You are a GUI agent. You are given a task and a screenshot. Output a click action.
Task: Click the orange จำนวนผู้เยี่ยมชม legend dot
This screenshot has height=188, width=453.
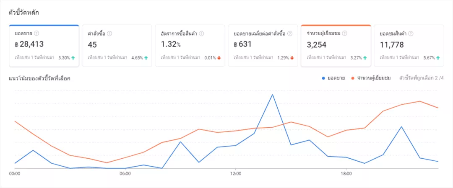click(x=353, y=78)
